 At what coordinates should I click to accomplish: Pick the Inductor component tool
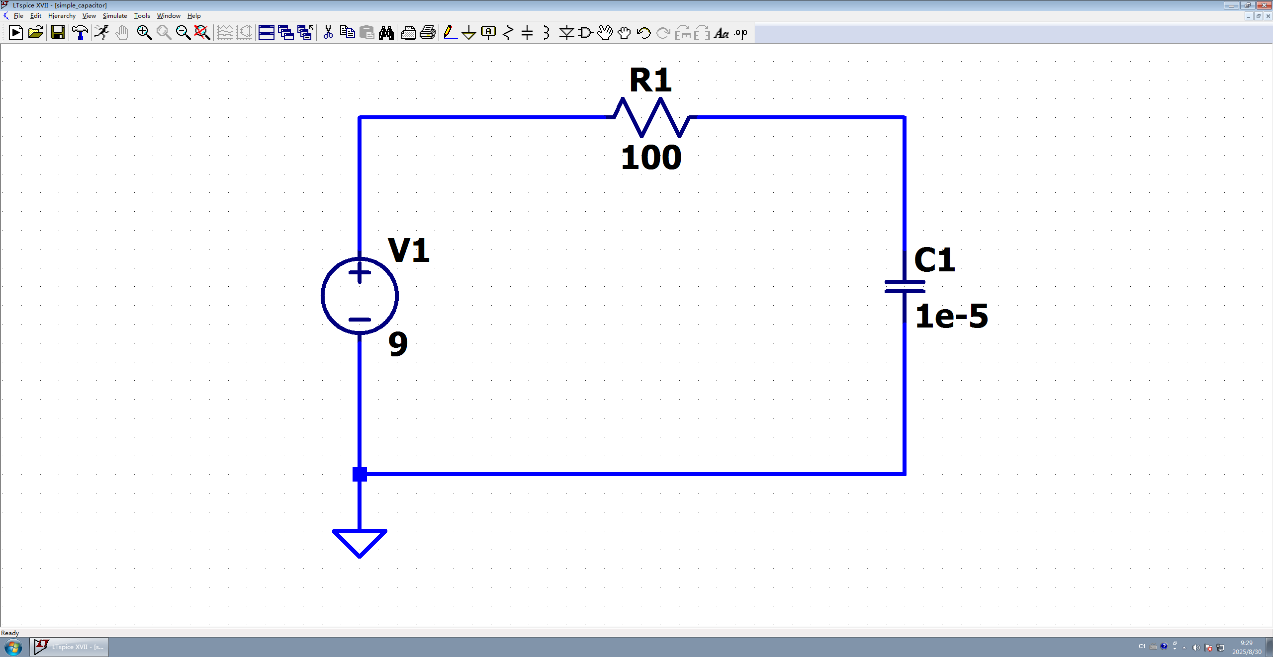(x=546, y=33)
